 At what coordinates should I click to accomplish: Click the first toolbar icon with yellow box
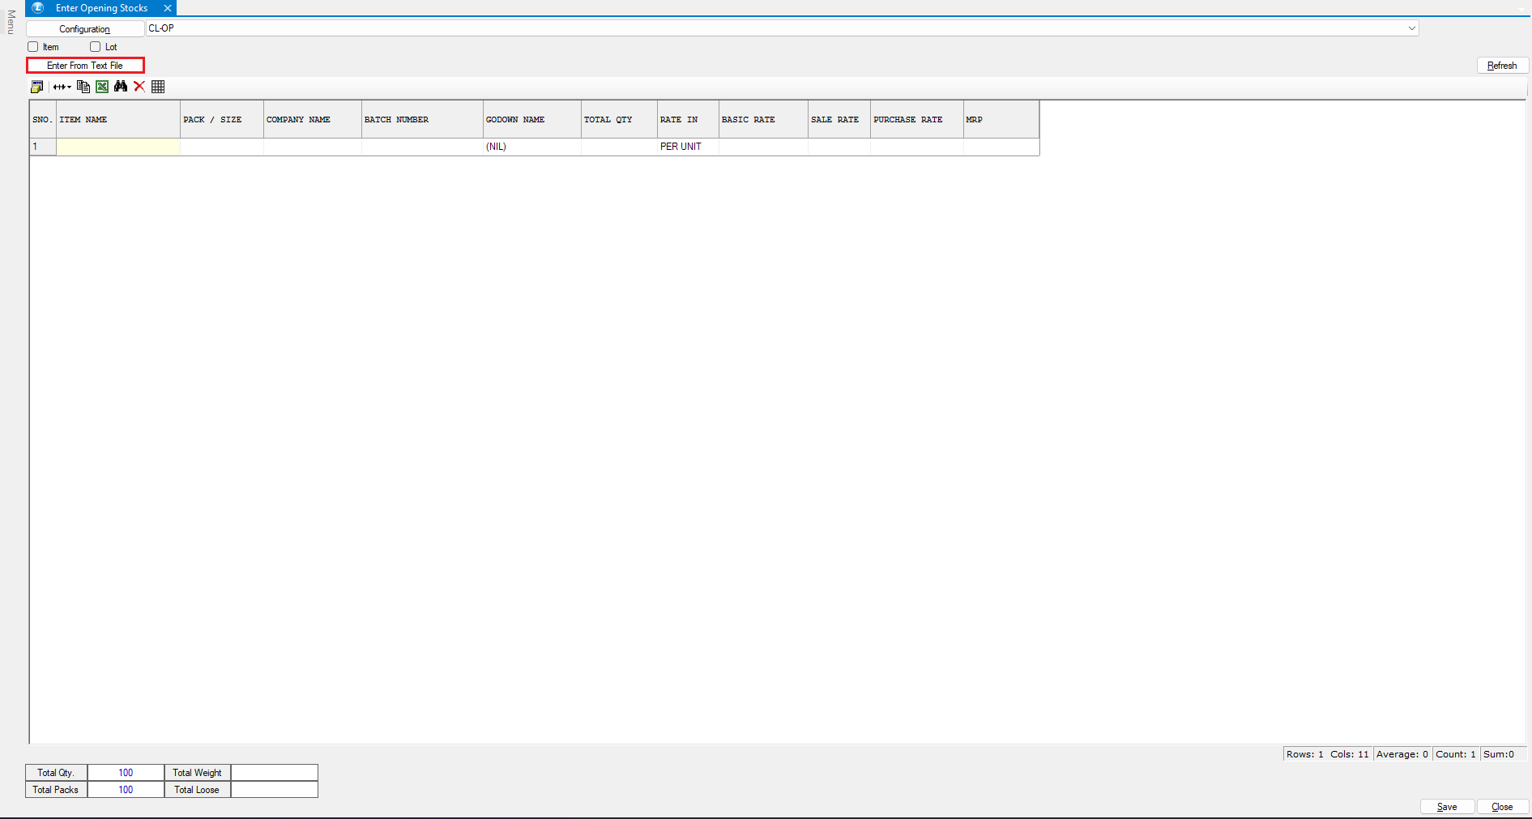tap(36, 87)
